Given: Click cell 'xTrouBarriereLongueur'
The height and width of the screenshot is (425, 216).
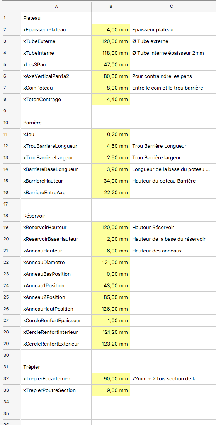Looking at the screenshot, I should [56, 146].
